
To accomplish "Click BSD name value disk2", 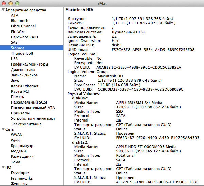I will coord(116,45).
